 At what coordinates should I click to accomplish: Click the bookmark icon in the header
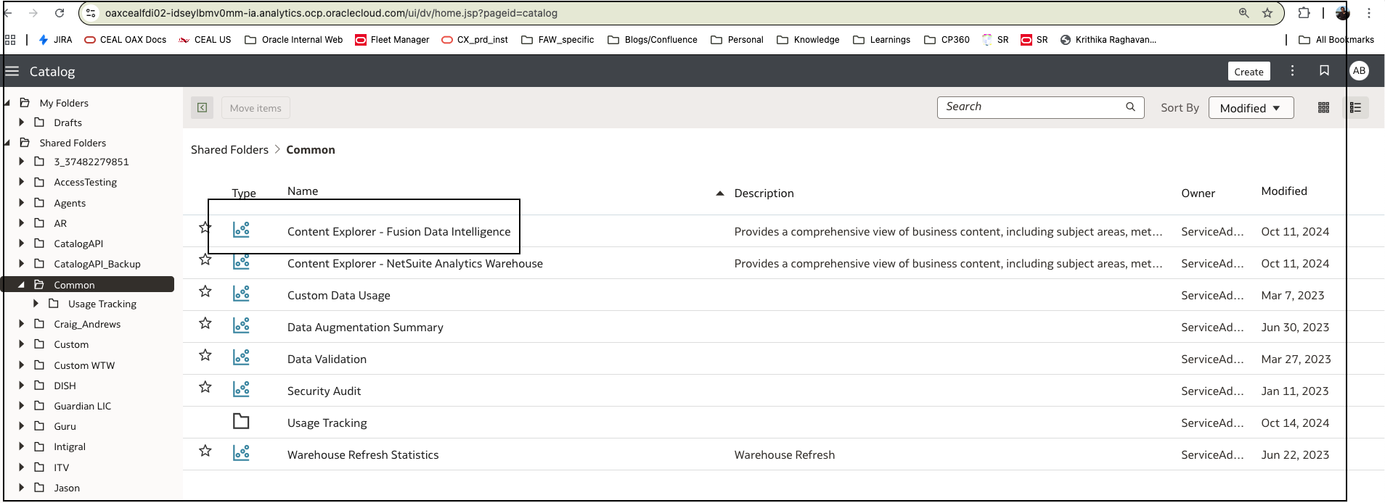1324,70
